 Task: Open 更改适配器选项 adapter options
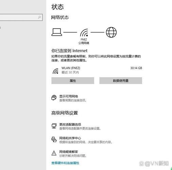(x=70, y=124)
